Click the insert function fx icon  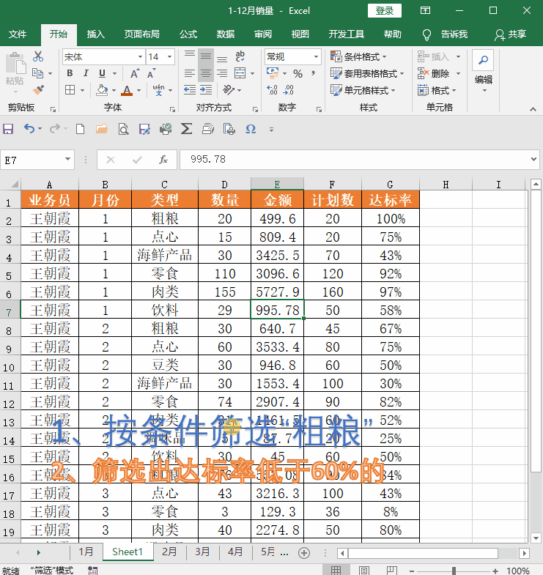click(163, 160)
